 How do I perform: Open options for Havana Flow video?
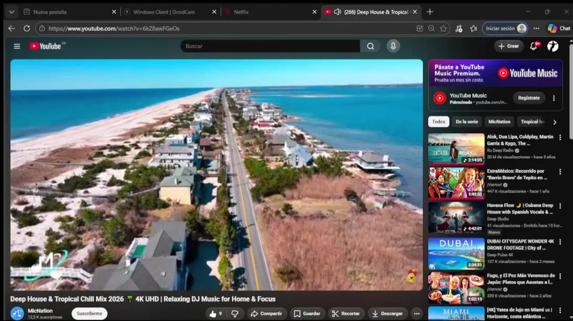pyautogui.click(x=560, y=206)
